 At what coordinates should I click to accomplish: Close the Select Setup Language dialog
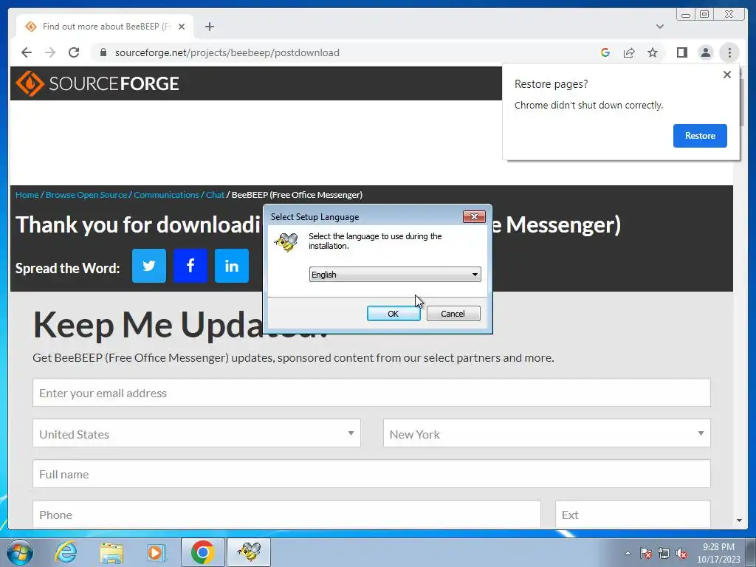coord(474,216)
